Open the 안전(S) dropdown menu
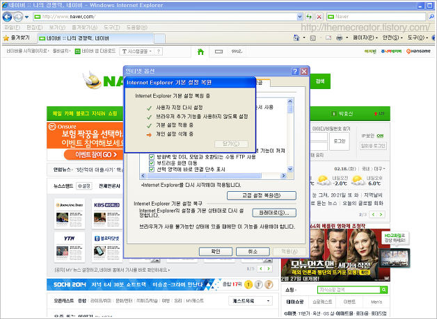The width and height of the screenshot is (437, 319). point(392,38)
